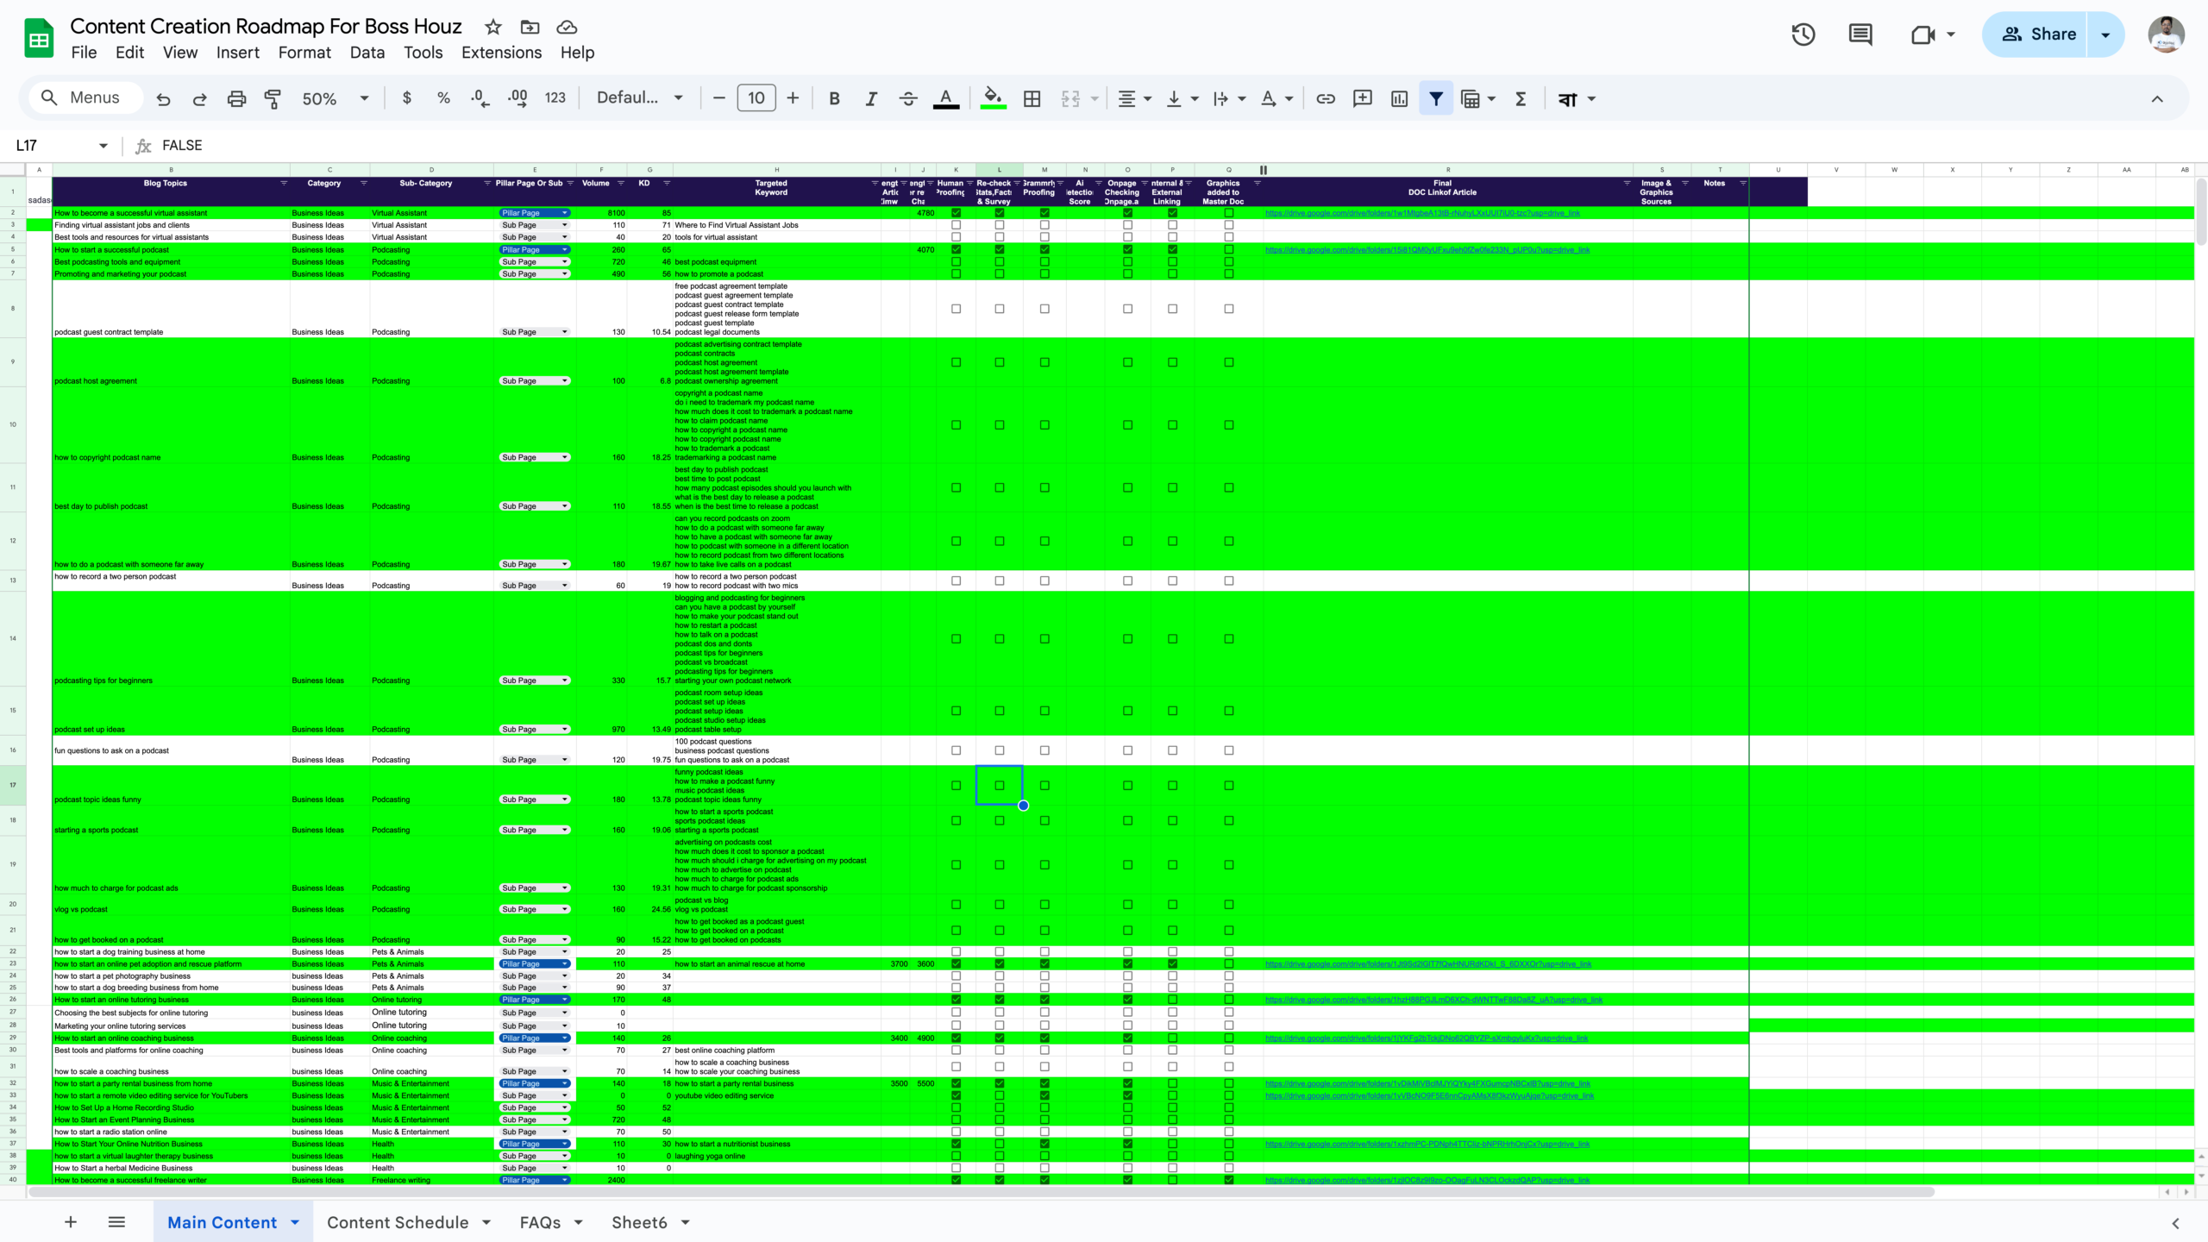Click the Share button

point(2037,34)
